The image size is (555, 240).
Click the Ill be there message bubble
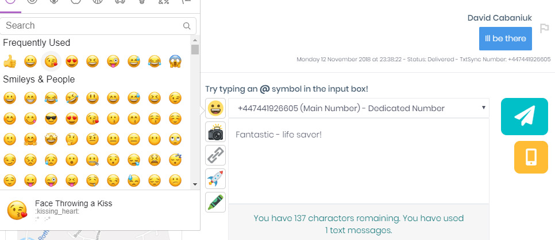pos(506,38)
